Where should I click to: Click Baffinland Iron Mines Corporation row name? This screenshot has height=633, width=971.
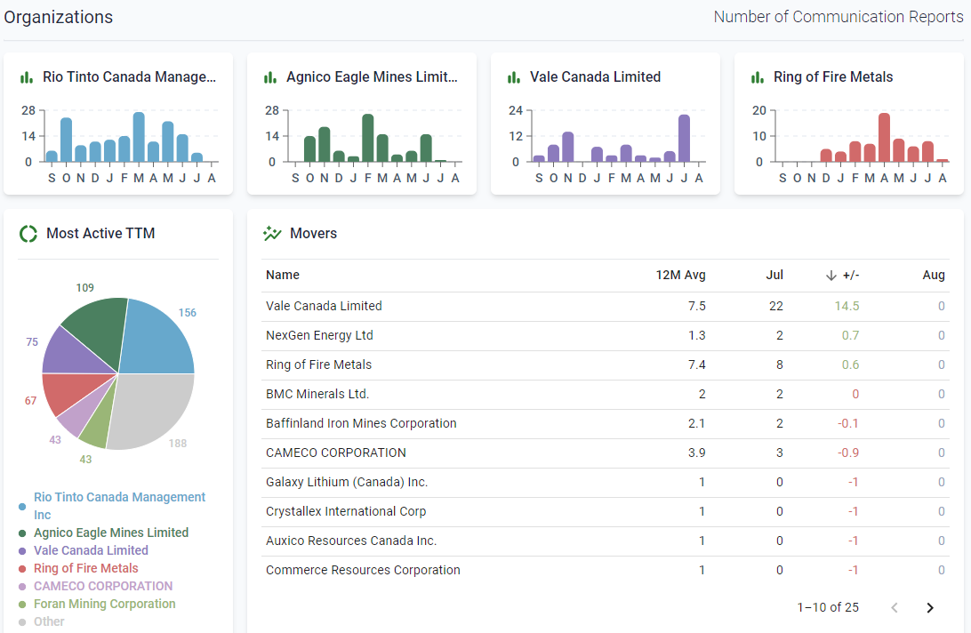[x=361, y=423]
